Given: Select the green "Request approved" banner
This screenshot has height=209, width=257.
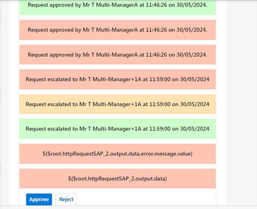Looking at the screenshot, I should [117, 7].
